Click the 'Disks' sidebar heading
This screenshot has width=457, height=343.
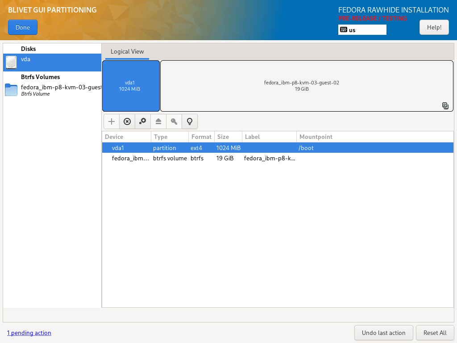pos(28,49)
